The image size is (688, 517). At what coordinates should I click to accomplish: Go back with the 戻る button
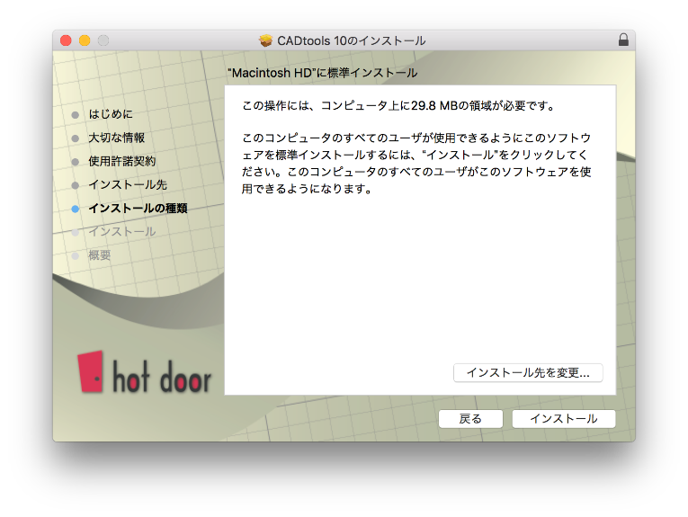click(x=470, y=419)
